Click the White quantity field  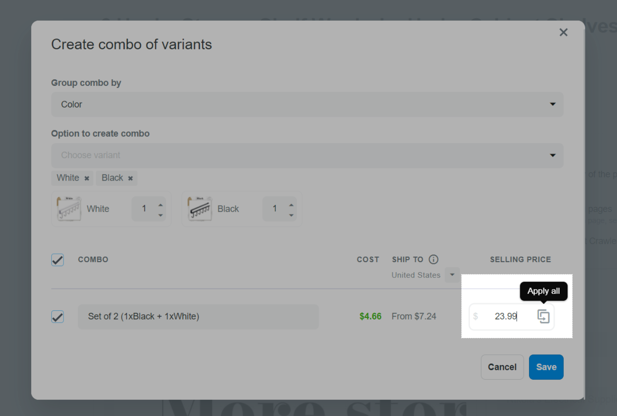pyautogui.click(x=144, y=209)
